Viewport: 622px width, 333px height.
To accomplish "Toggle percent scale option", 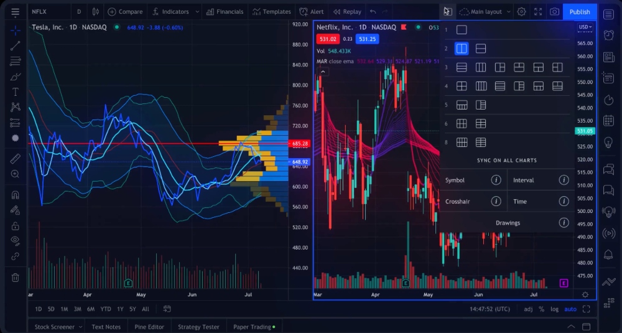I will [542, 309].
